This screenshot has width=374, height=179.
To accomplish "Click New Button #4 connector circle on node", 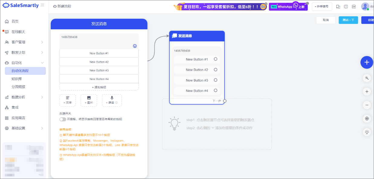I will click(x=215, y=90).
